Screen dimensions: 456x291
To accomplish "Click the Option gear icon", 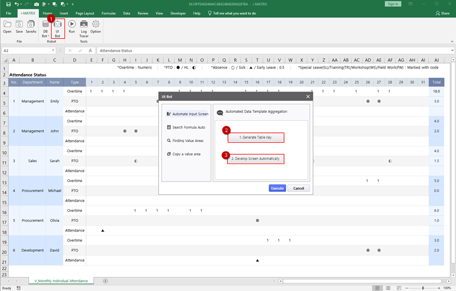I will click(96, 27).
